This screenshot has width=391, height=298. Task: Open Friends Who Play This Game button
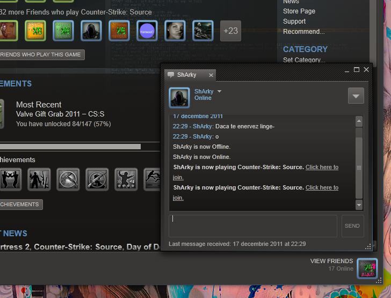pyautogui.click(x=41, y=55)
